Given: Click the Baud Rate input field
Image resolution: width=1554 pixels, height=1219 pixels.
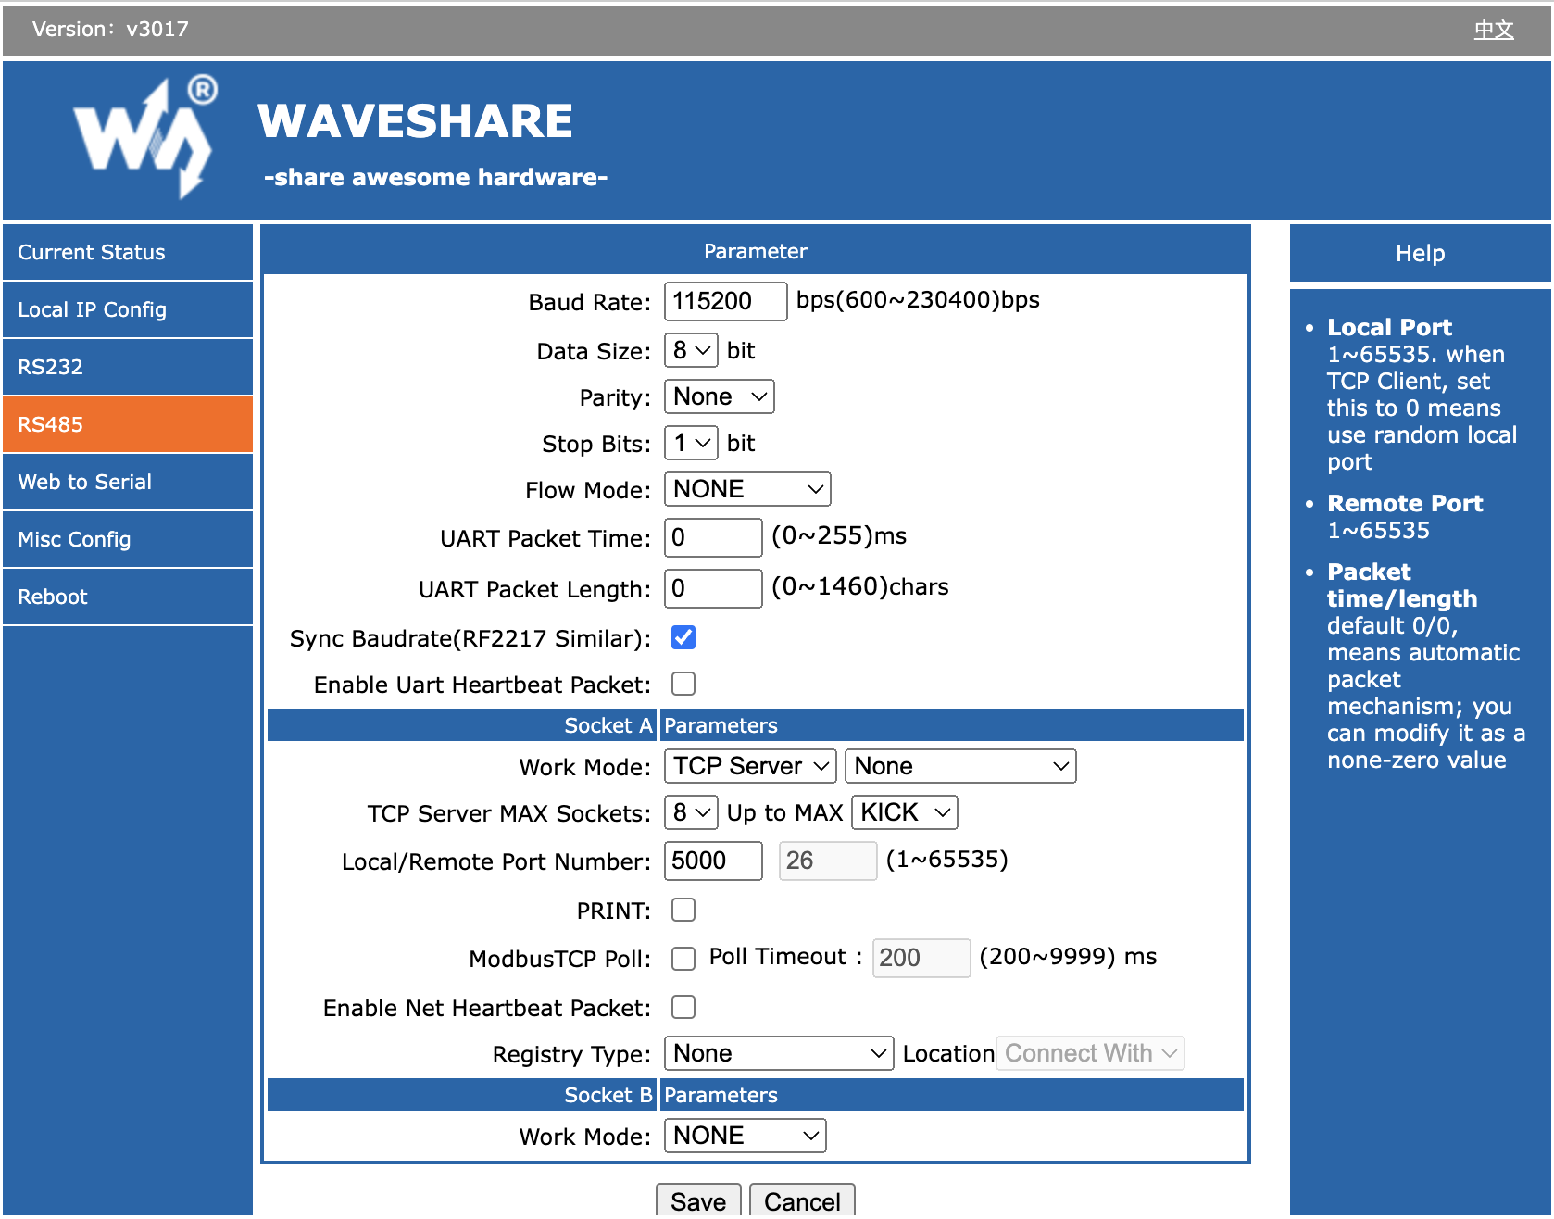Looking at the screenshot, I should pyautogui.click(x=725, y=301).
